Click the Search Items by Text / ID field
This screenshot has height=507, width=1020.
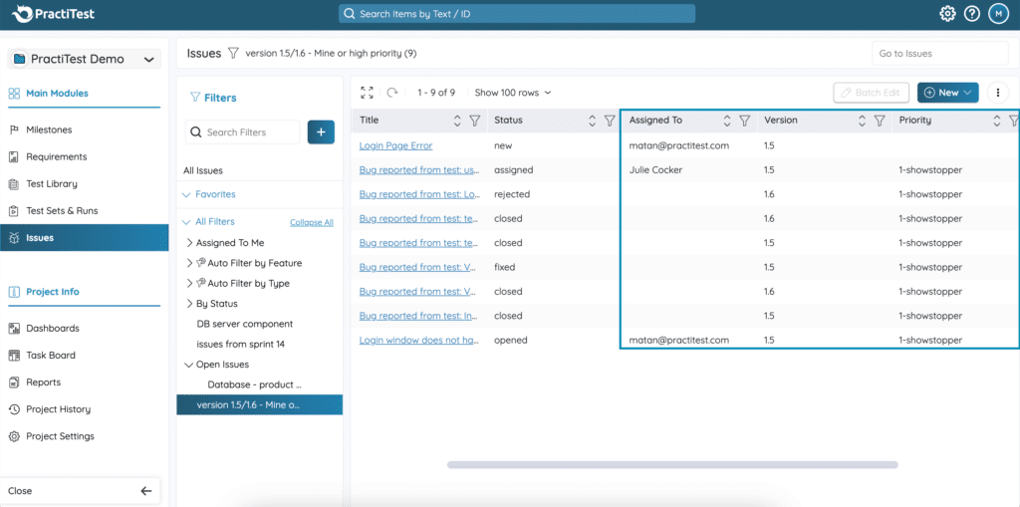click(516, 14)
